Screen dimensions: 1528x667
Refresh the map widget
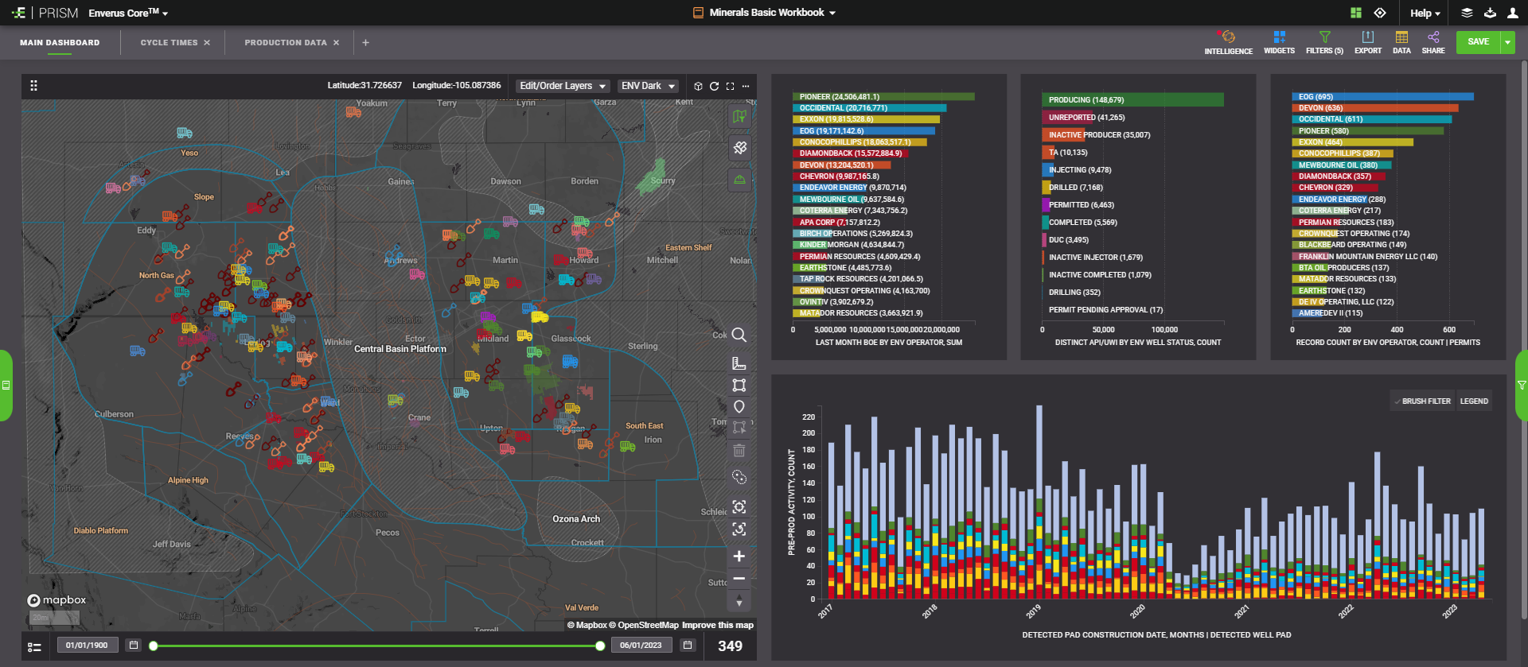(714, 86)
